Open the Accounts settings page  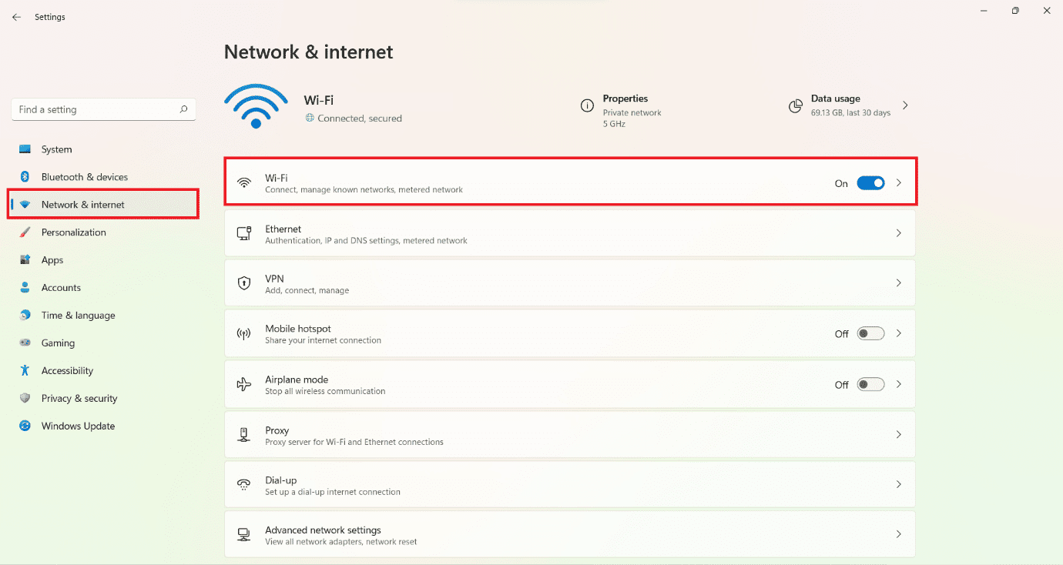(x=62, y=287)
